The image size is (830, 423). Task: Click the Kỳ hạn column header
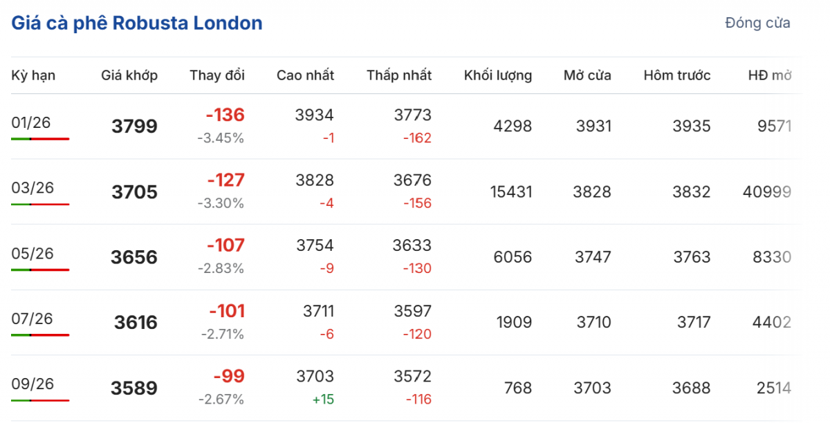[33, 75]
